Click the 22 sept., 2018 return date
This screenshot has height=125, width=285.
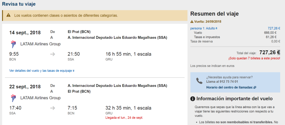coord(25,87)
